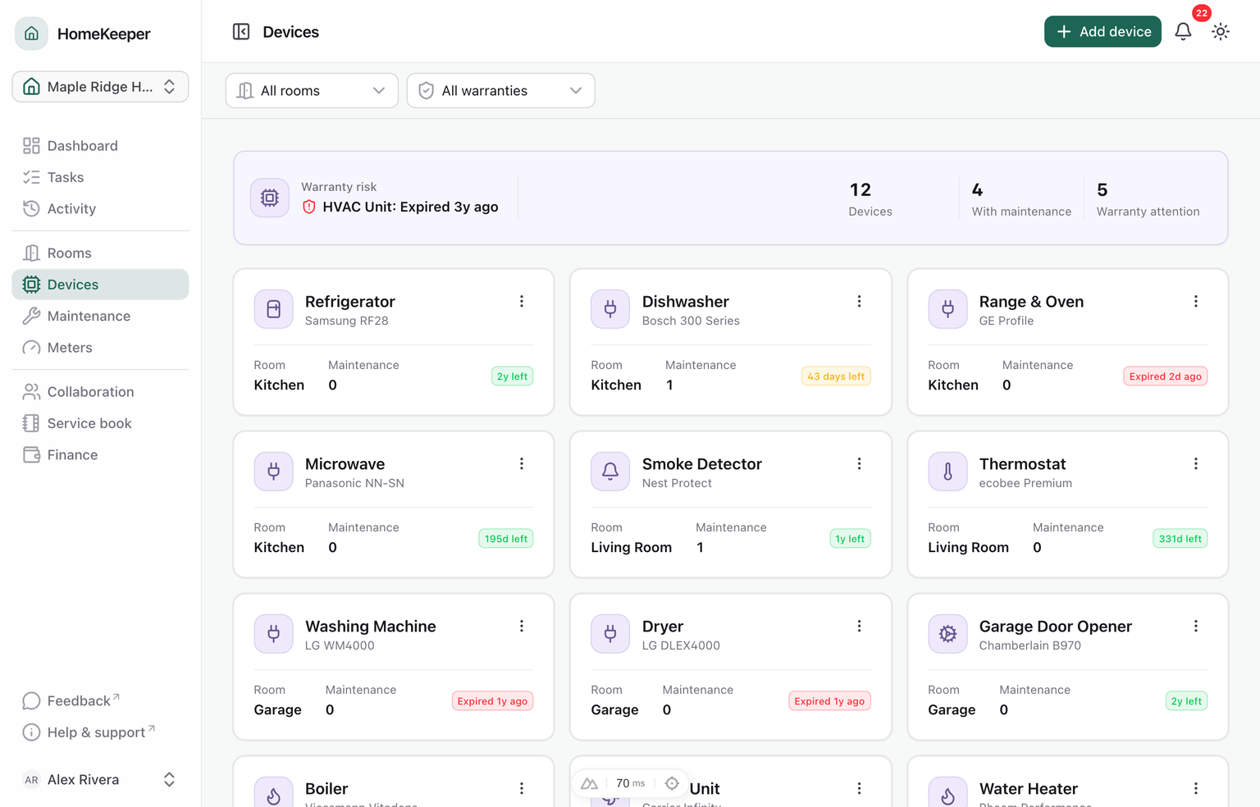Open Meters in sidebar
The width and height of the screenshot is (1260, 807).
click(x=100, y=348)
